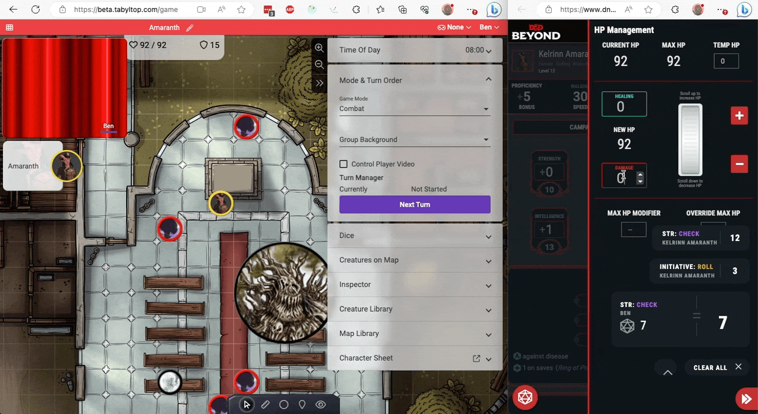Open the Tabyltop grid menu icon
Viewport: 758px width, 414px height.
coord(9,27)
